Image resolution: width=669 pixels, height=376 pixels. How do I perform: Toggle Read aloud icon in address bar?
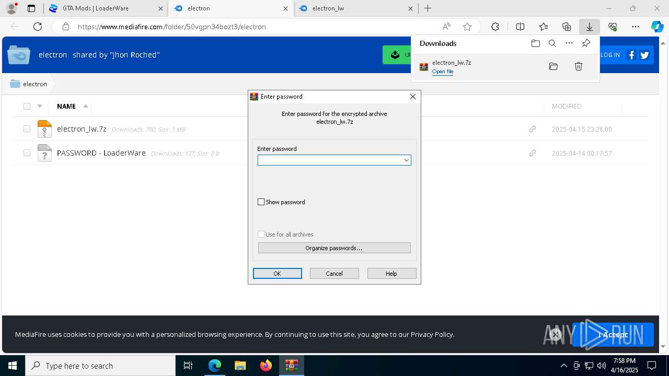click(x=446, y=27)
